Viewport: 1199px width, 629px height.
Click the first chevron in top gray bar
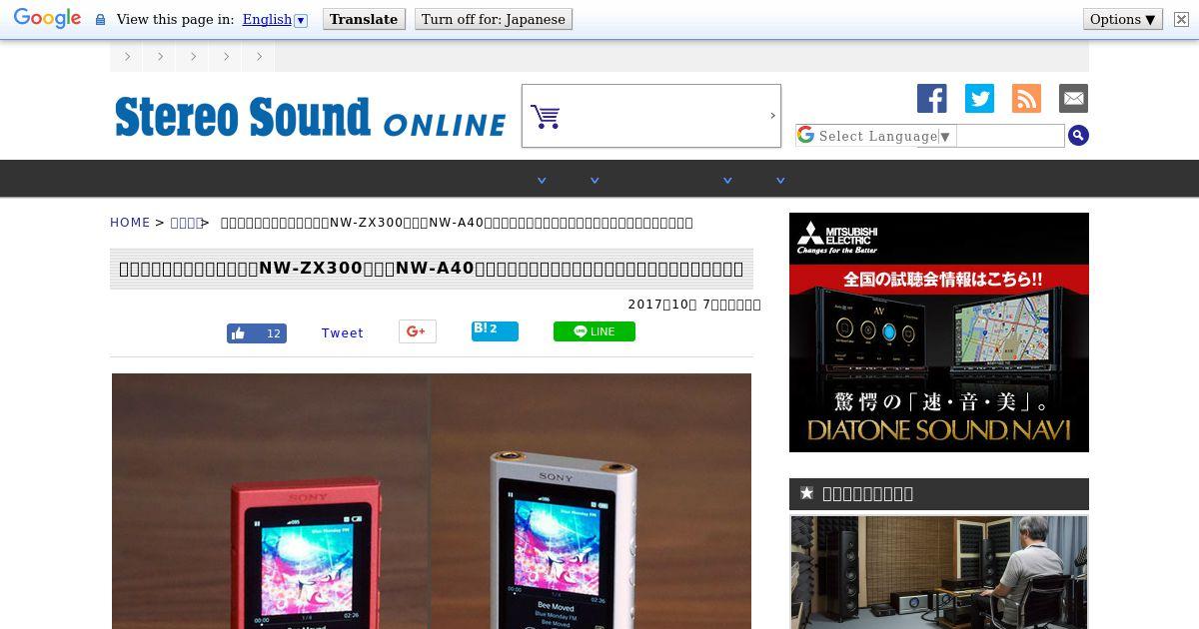[x=127, y=56]
